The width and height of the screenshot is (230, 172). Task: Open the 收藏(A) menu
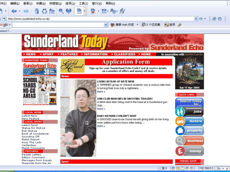click(x=41, y=3)
